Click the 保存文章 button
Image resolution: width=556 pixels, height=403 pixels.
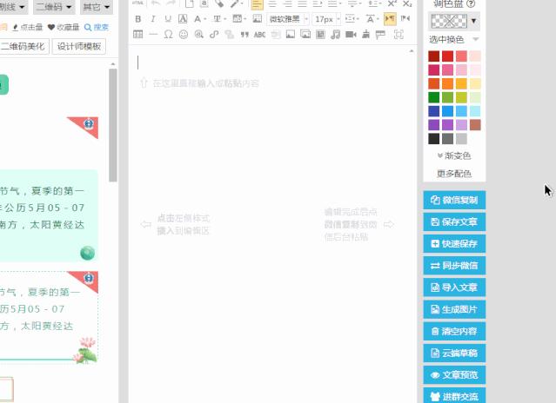click(454, 221)
